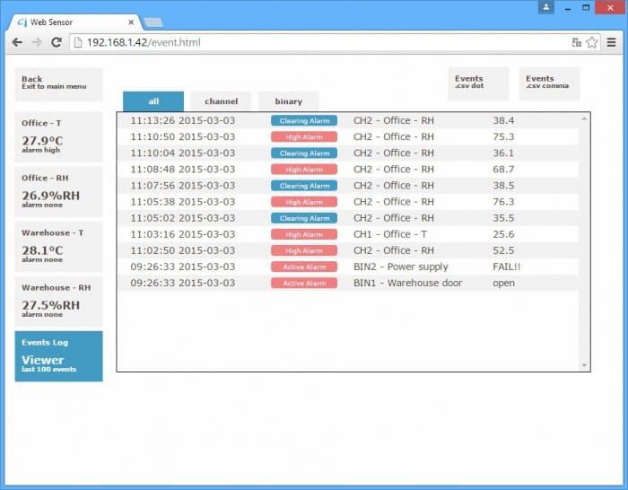This screenshot has height=490, width=628.
Task: Click the browser back arrow
Action: click(x=17, y=42)
